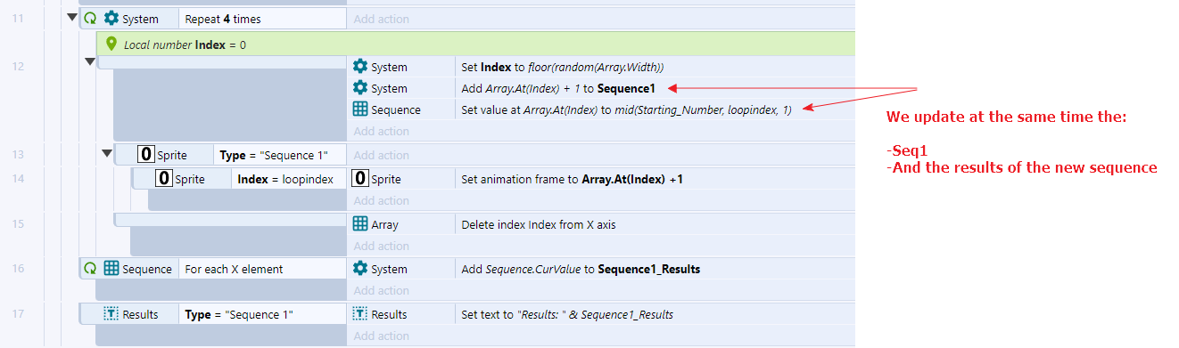1179x348 pixels.
Task: Collapse event 11 Repeat 4 times block
Action: pyautogui.click(x=73, y=18)
